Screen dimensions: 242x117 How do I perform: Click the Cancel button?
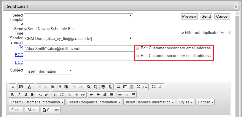coord(222,17)
